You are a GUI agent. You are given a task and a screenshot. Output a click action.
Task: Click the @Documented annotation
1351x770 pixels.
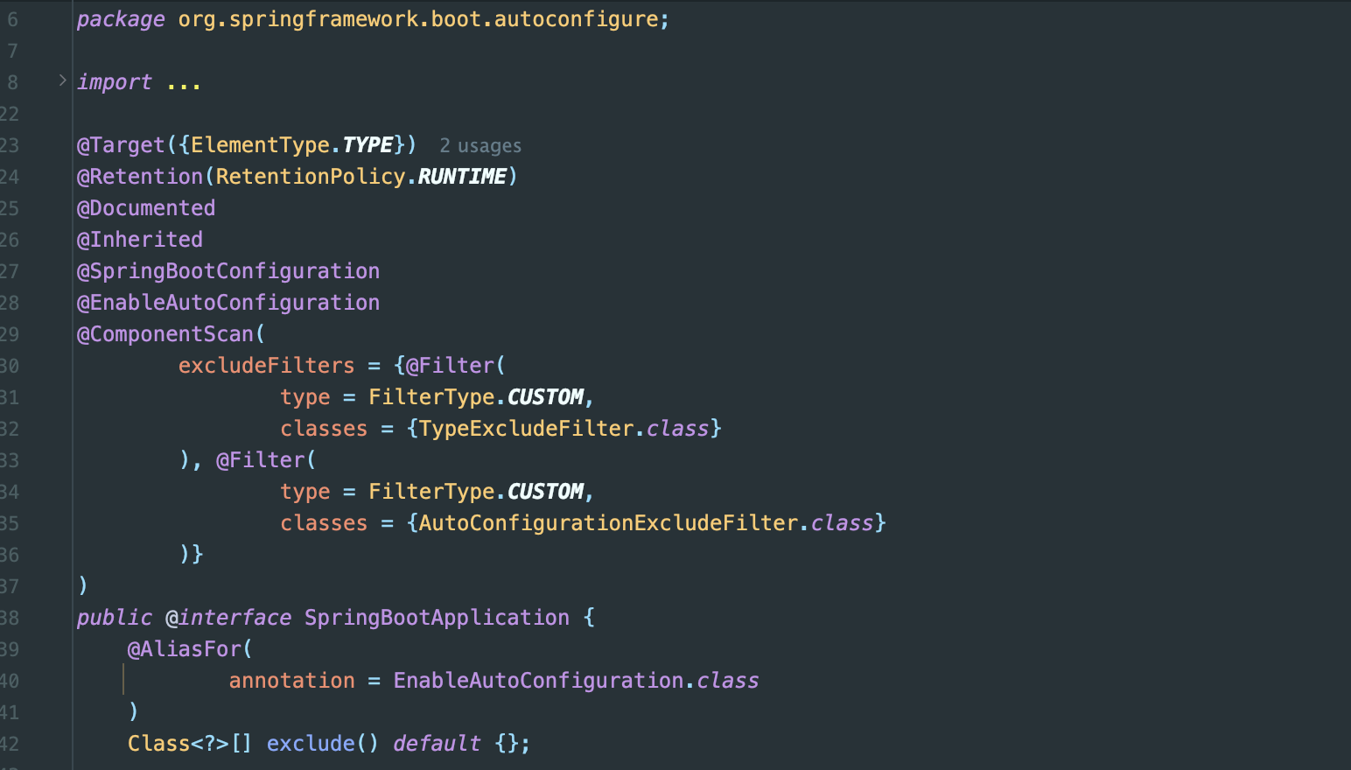(146, 208)
